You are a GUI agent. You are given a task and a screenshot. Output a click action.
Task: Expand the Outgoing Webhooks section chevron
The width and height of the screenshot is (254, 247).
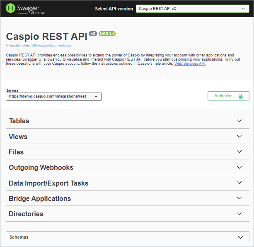tap(239, 167)
